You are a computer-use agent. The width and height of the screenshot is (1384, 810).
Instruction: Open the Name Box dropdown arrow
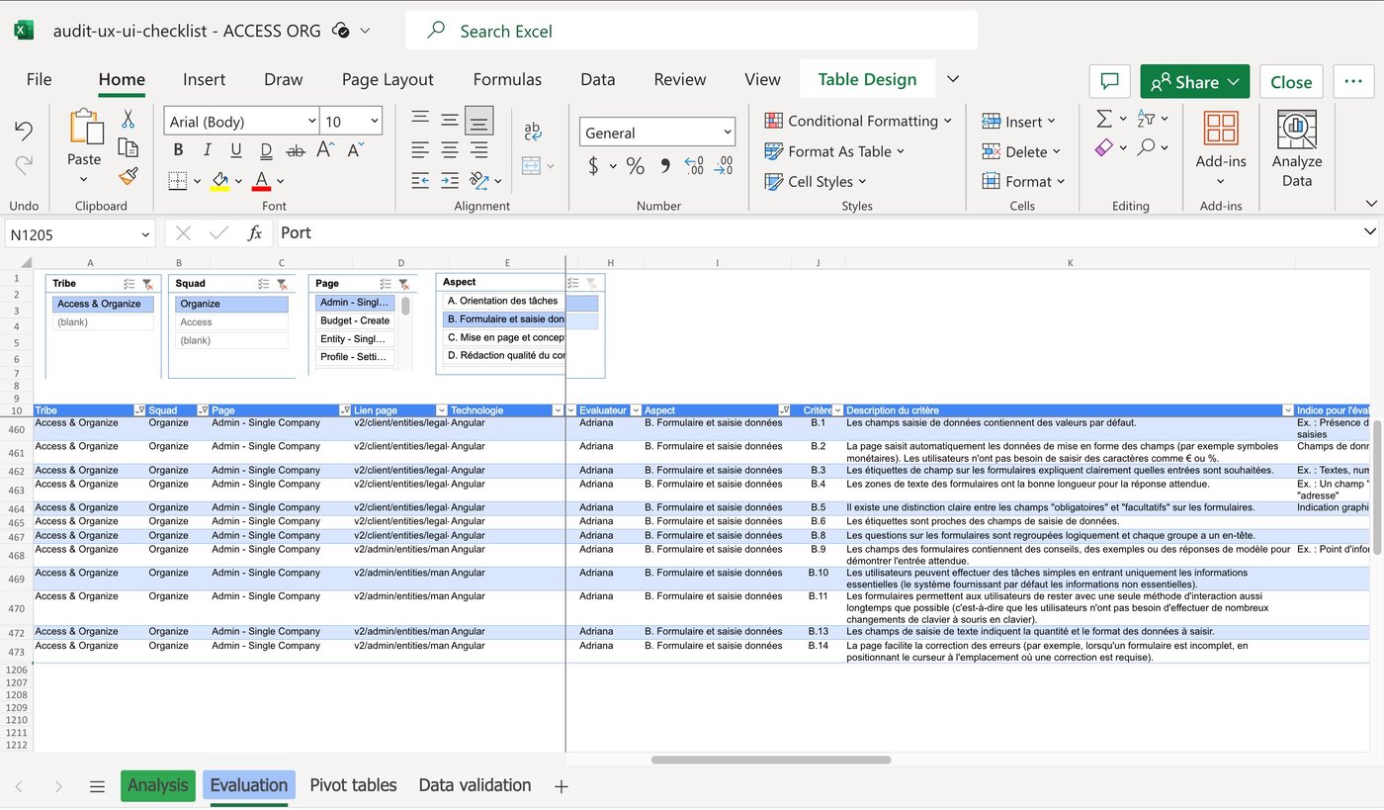(x=145, y=234)
